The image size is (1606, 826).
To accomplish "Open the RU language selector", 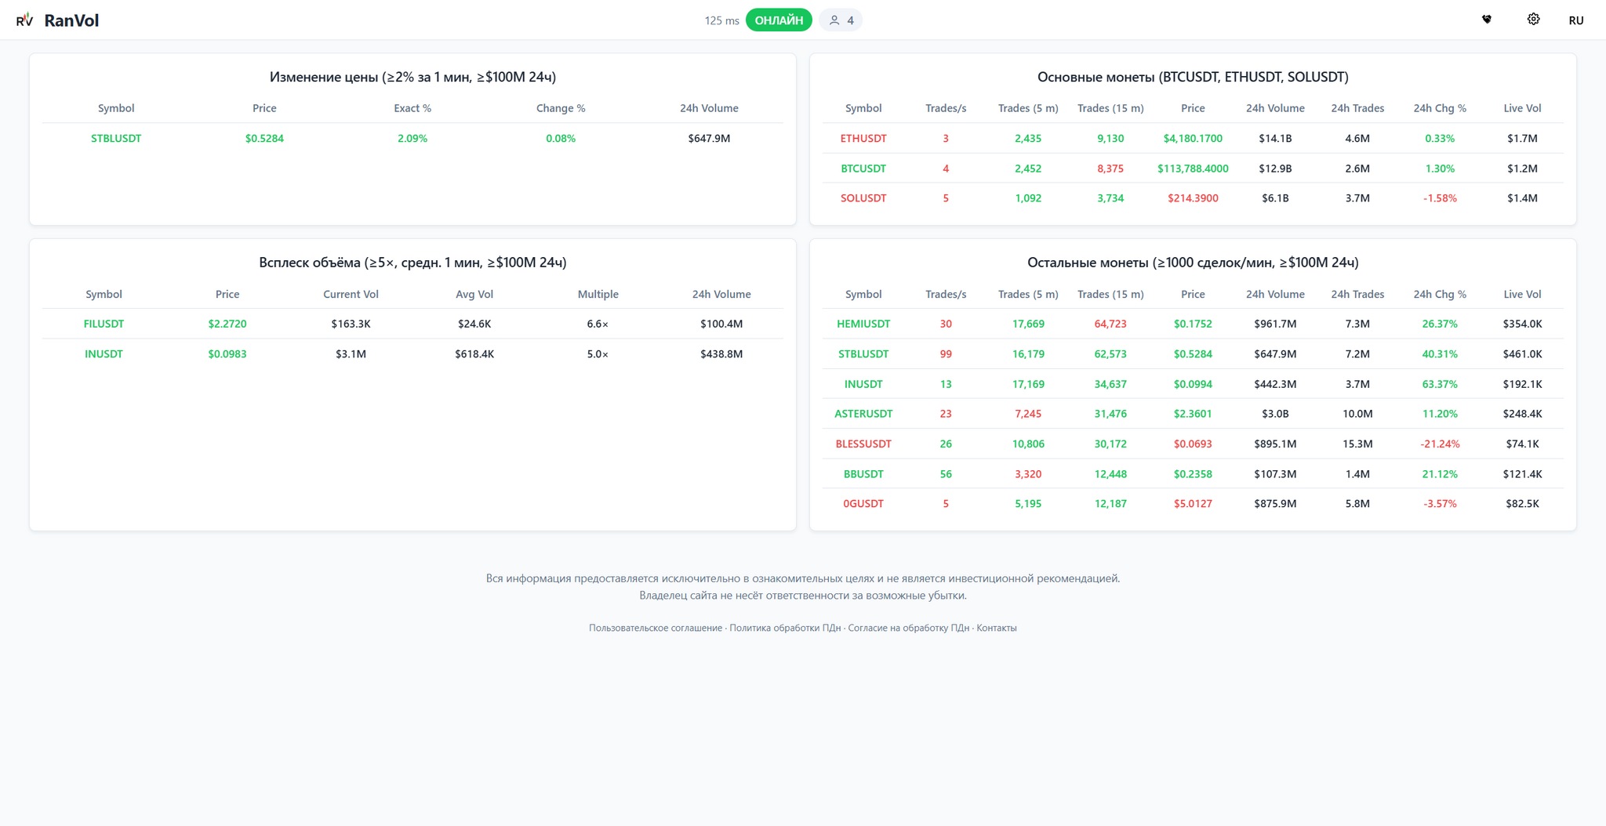I will 1575,20.
